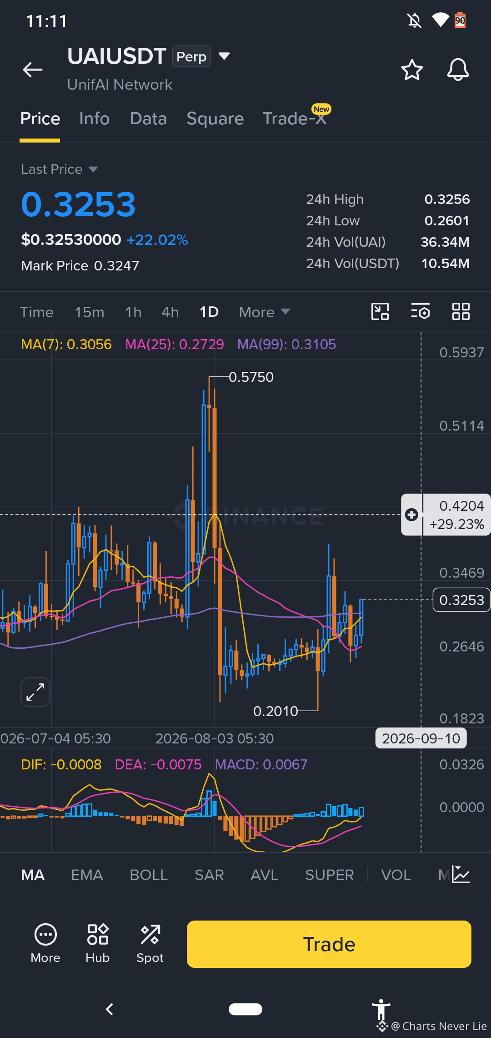Toggle the SUPER indicator

pyautogui.click(x=329, y=875)
